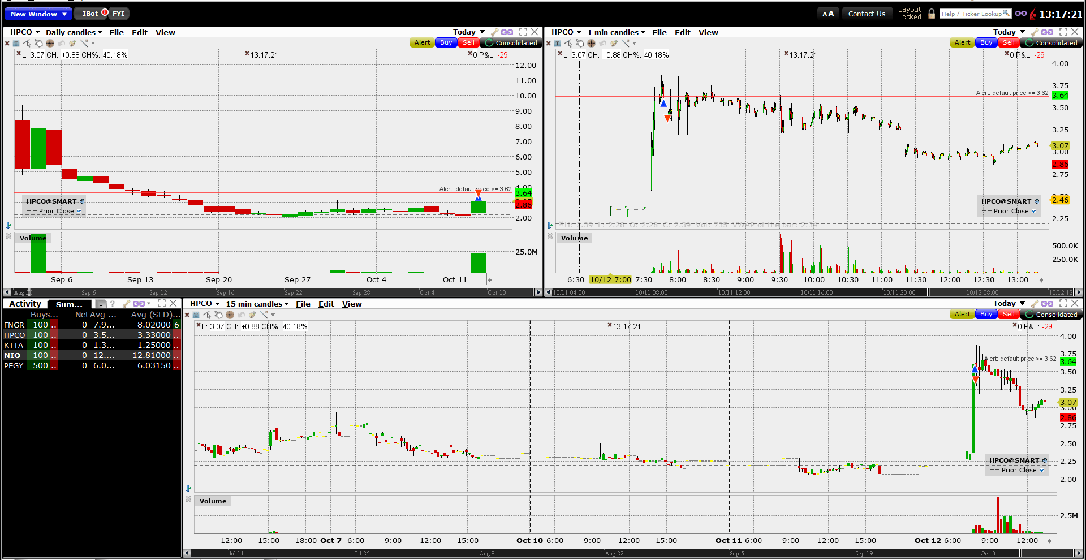Image resolution: width=1086 pixels, height=560 pixels.
Task: Toggle window group link in 1 min chart
Action: pos(1048,32)
